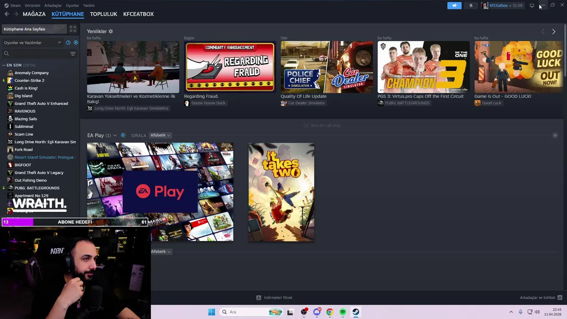Open Discord from taskbar
This screenshot has height=319, width=567.
[x=317, y=312]
